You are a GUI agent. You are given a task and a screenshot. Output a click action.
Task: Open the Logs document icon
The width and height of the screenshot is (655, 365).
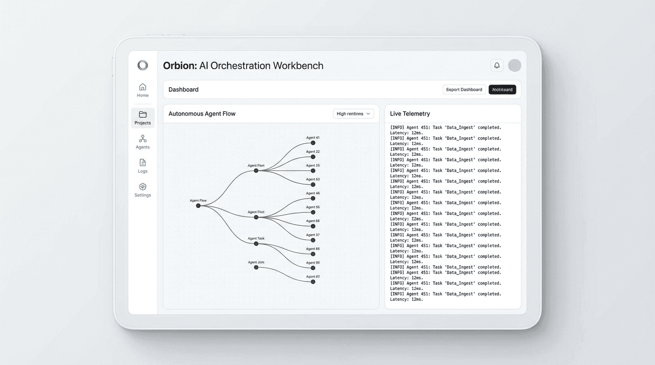(x=143, y=163)
